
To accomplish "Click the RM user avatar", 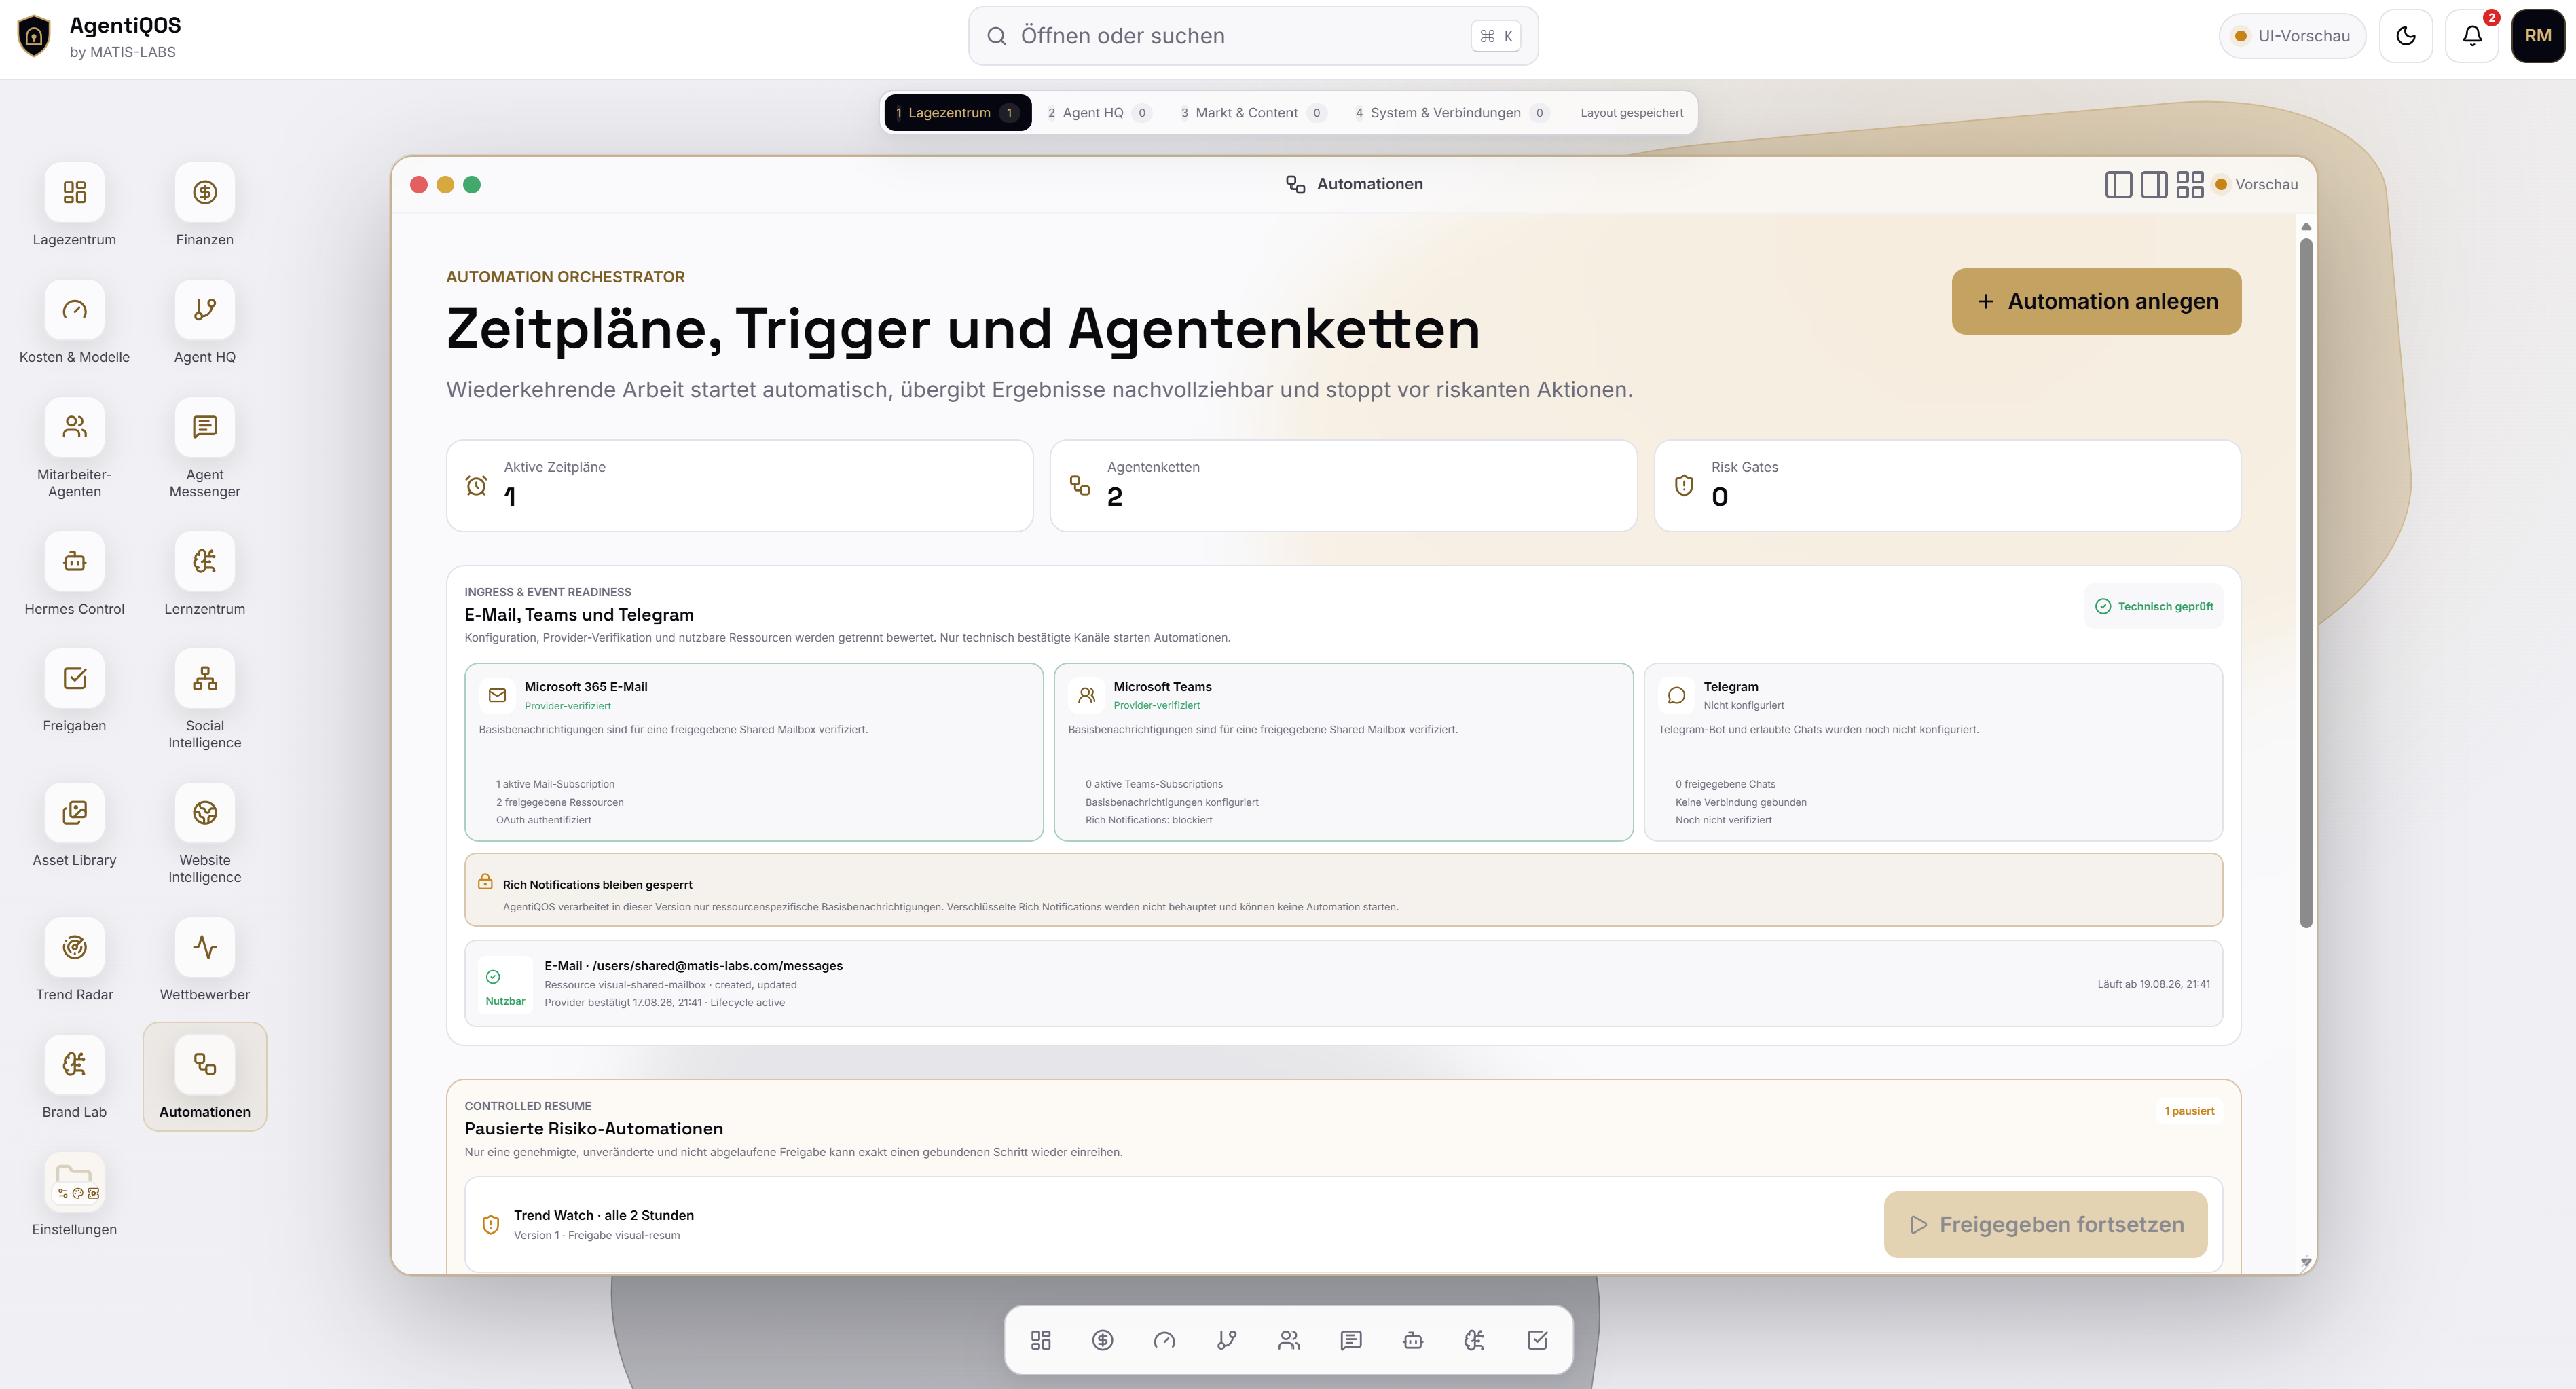I will coord(2538,36).
